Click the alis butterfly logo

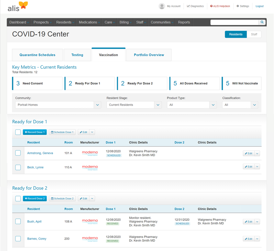[18, 7]
